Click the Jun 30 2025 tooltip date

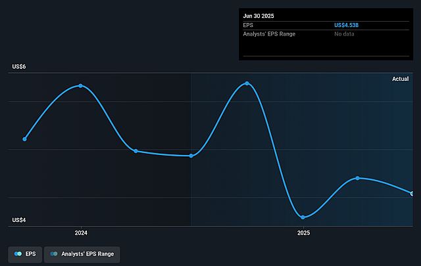[259, 16]
